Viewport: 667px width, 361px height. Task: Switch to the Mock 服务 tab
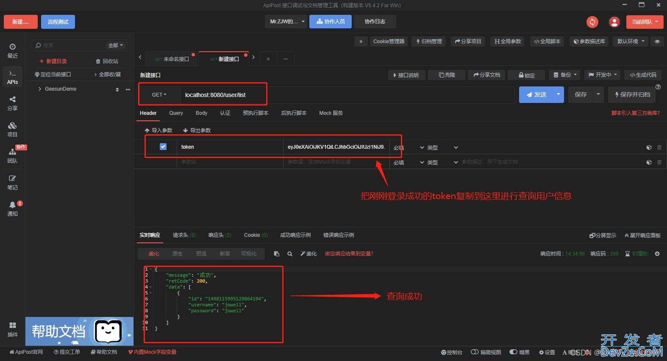331,113
